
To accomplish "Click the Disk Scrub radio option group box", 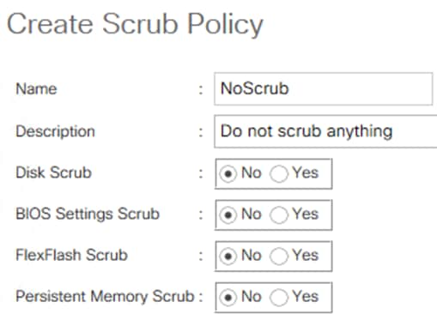I will pos(274,173).
